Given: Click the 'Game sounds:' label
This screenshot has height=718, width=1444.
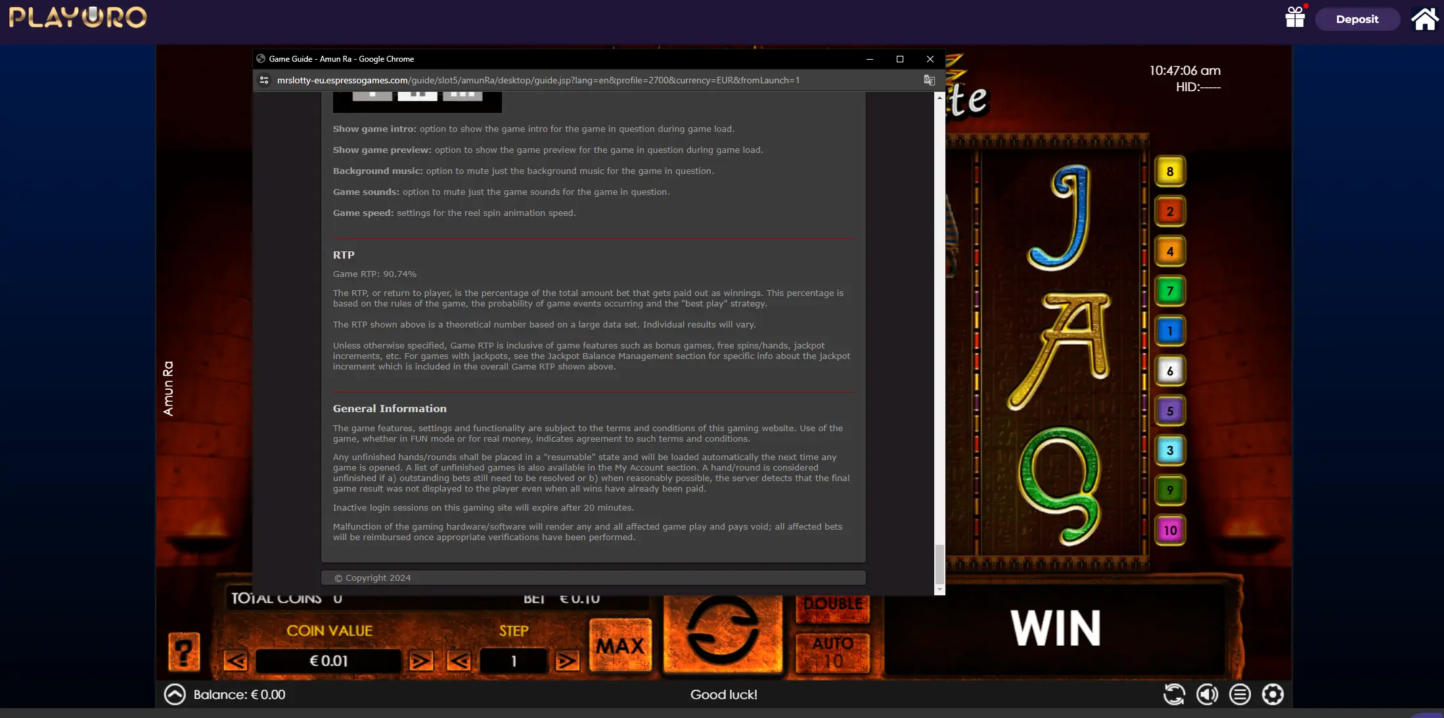Looking at the screenshot, I should click(366, 192).
